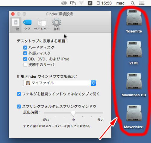Image resolution: width=151 pixels, height=143 pixels.
Task: Open the マイファイル popup menu
Action: tap(59, 83)
